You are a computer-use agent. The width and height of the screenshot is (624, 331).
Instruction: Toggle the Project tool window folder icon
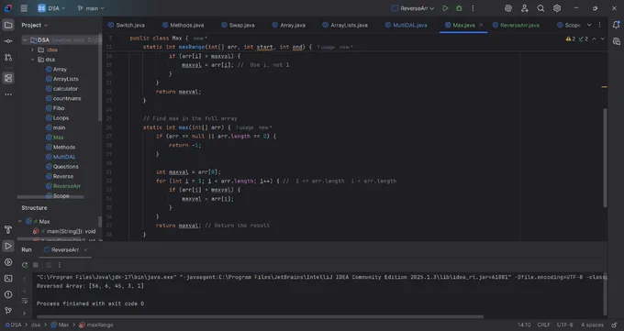[8, 25]
